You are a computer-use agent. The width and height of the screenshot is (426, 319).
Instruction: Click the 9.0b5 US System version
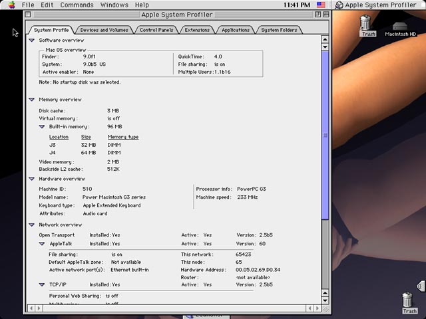(95, 64)
